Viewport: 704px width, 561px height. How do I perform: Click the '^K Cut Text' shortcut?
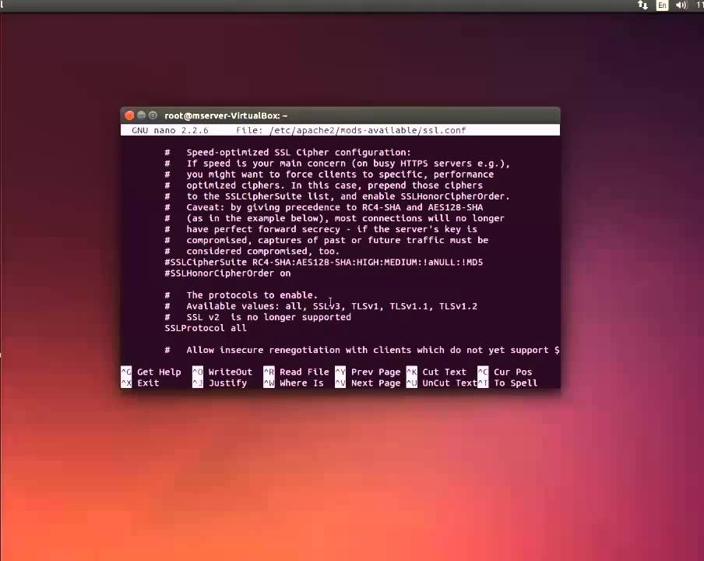[436, 372]
